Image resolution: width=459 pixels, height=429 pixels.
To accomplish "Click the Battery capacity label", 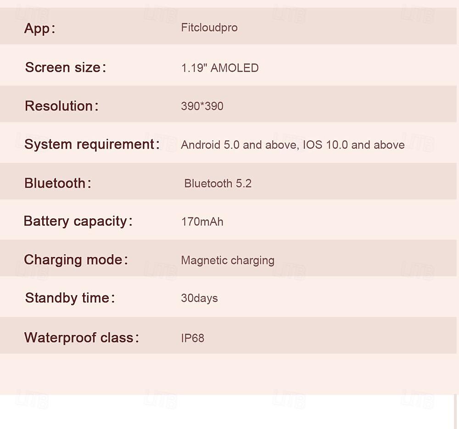I will 78,221.
